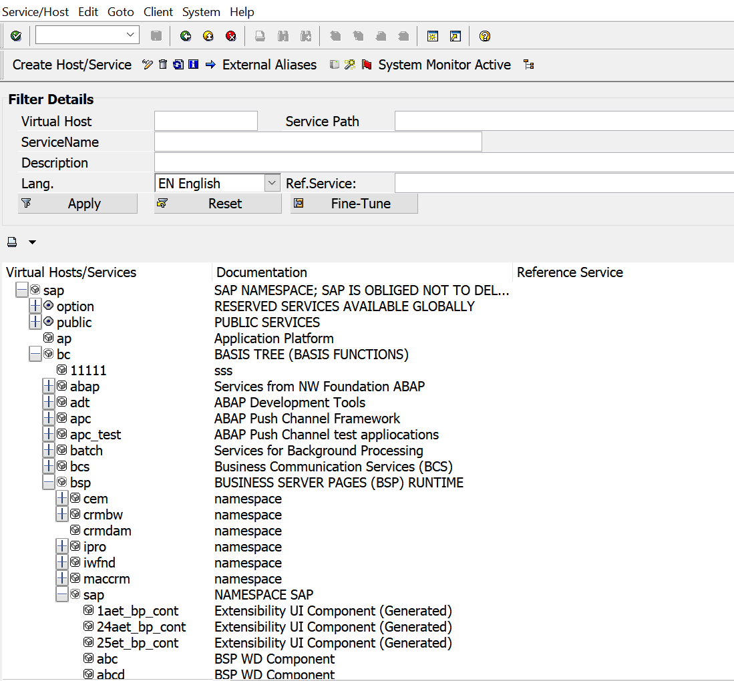This screenshot has width=734, height=681.
Task: Click into the ServiceName input field
Action: pyautogui.click(x=318, y=142)
